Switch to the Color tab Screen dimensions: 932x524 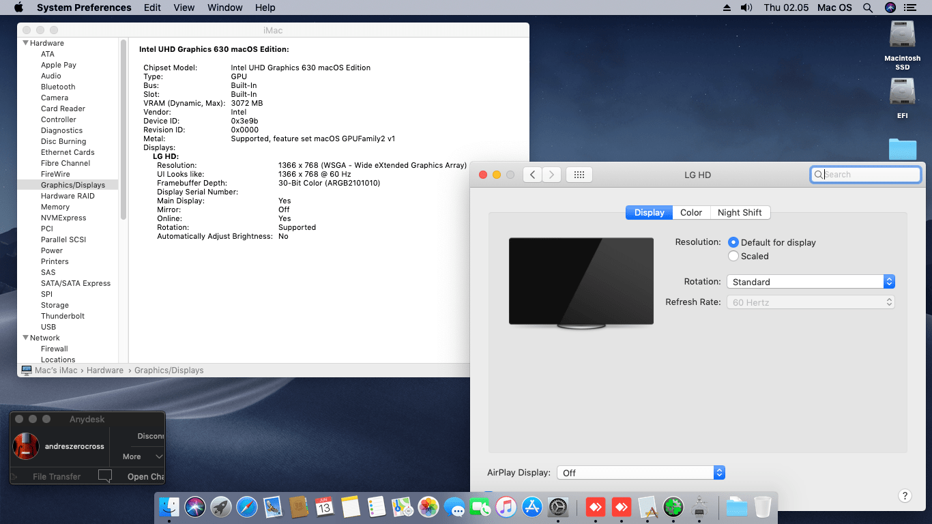tap(691, 213)
